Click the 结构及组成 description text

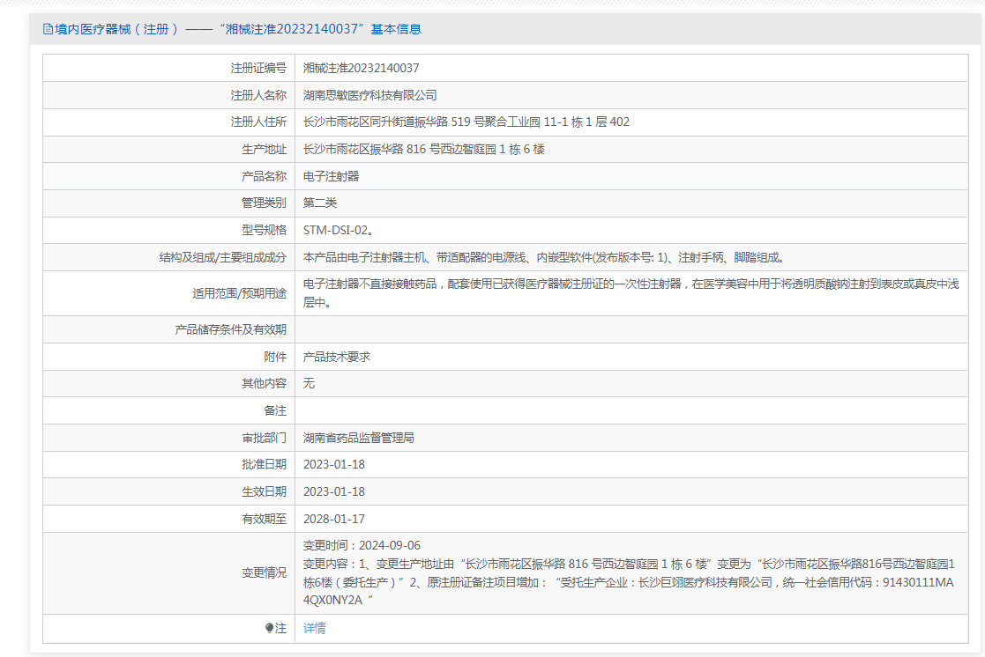[543, 257]
